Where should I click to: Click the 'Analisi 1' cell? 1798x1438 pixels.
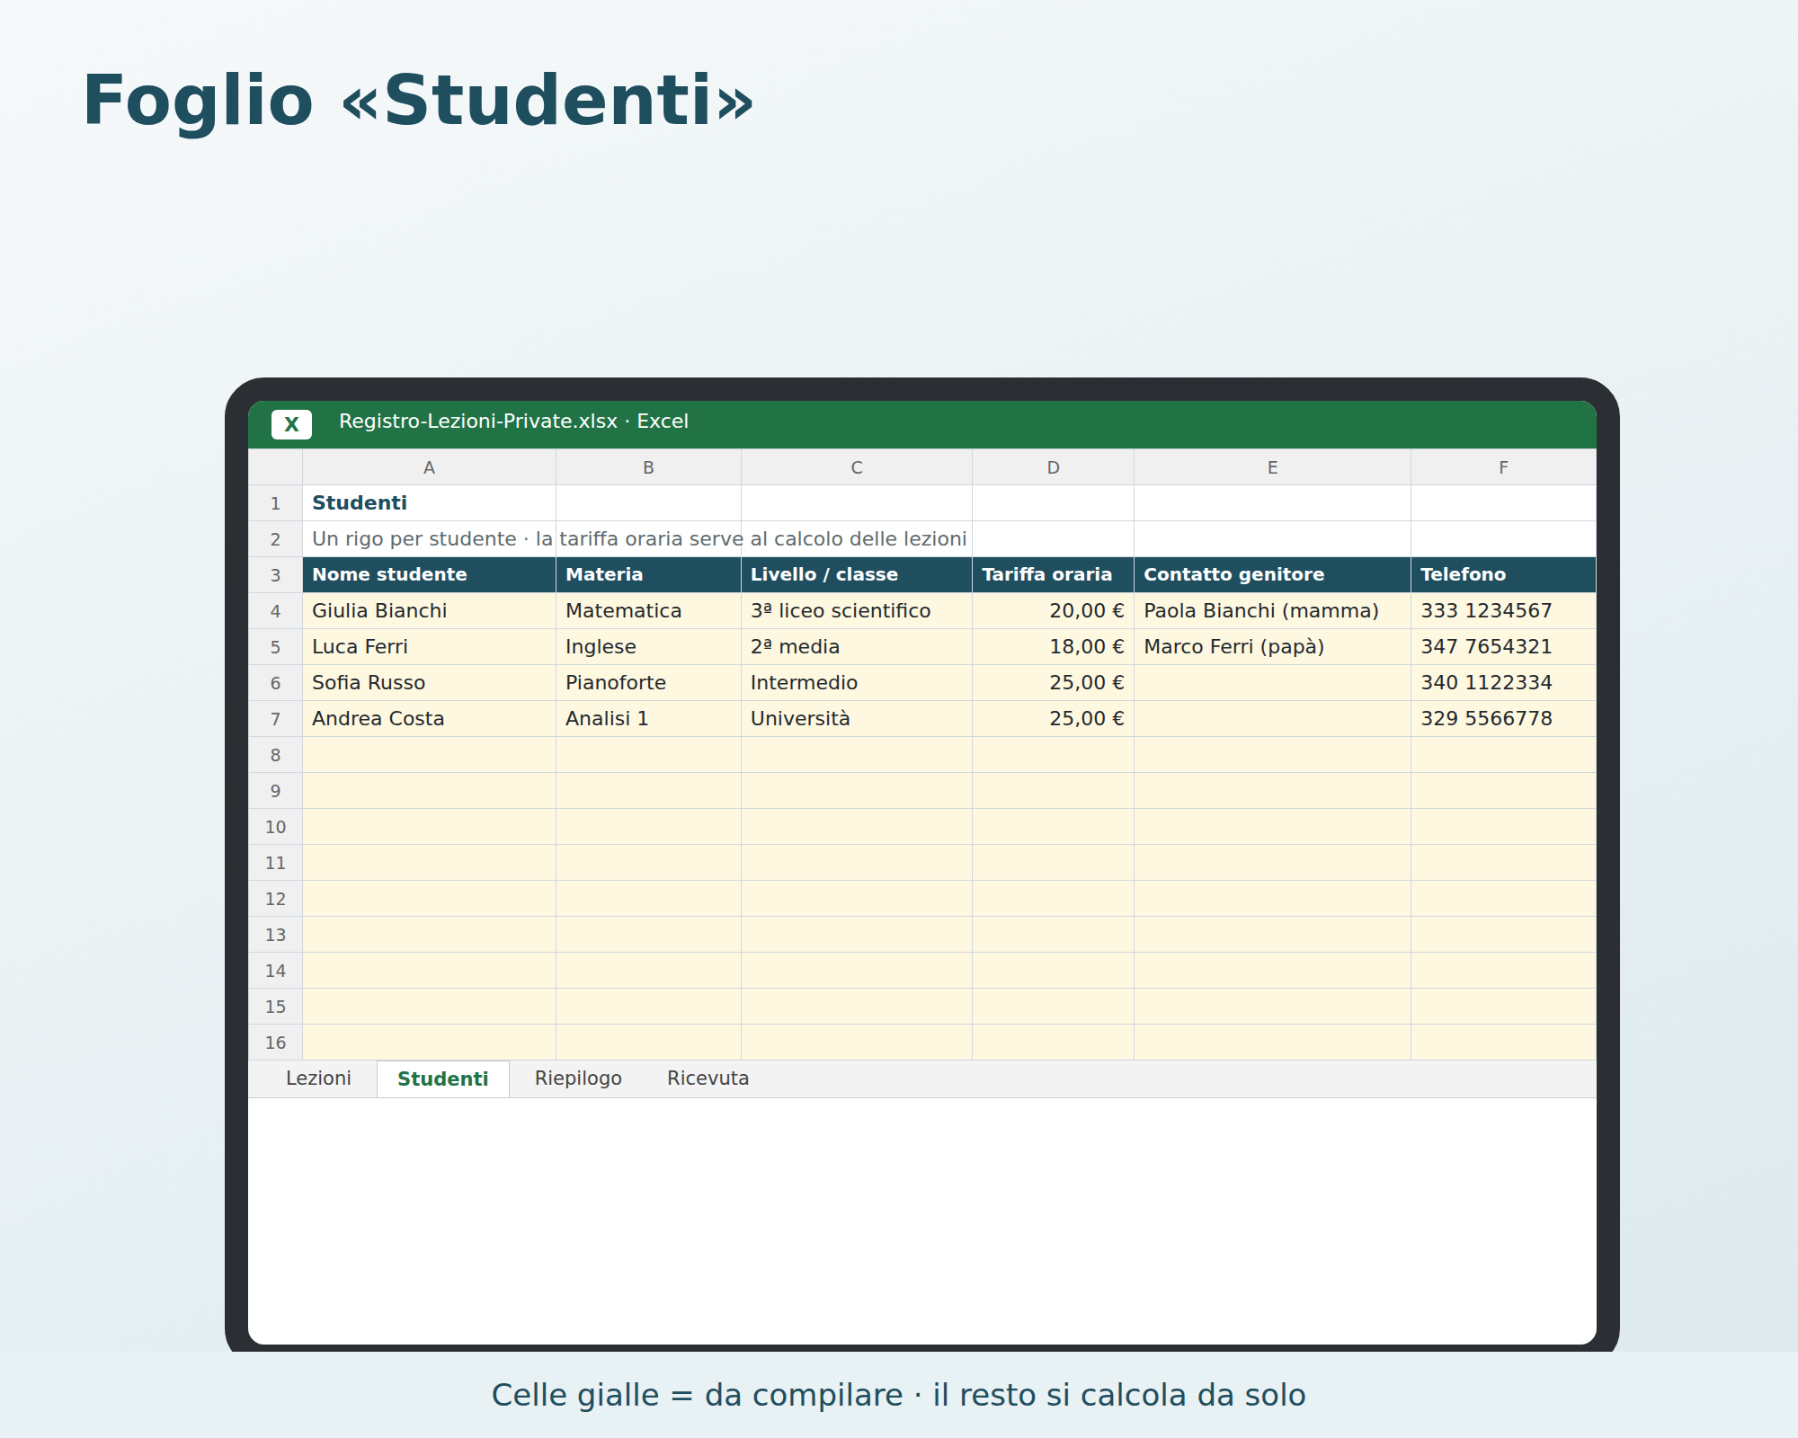648,719
